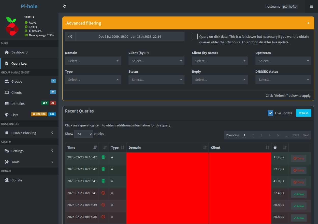318x224 pixels.
Task: Allow domain in 32.4 µs row
Action: click(x=299, y=194)
